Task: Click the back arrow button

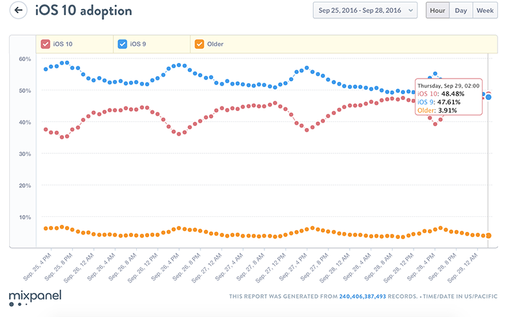Action: pos(19,11)
